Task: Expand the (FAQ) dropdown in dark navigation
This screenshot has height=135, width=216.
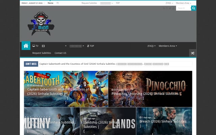Action: pyautogui.click(x=152, y=46)
